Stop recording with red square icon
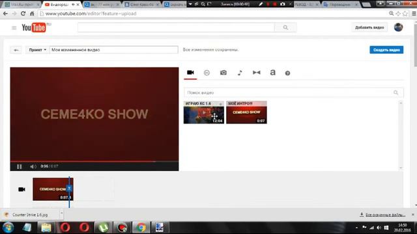Viewport: 417px width, 234px height. click(275, 5)
